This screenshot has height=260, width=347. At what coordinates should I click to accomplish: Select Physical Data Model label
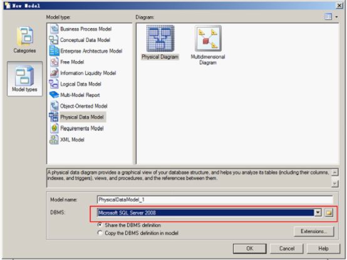82,117
